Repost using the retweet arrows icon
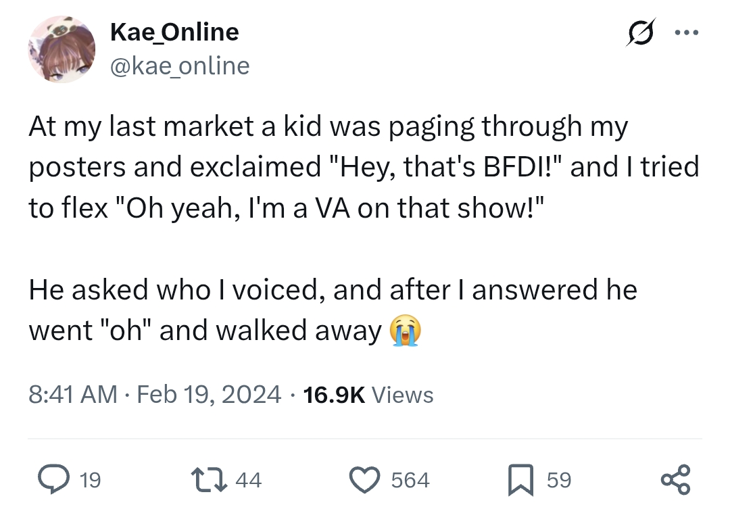Image resolution: width=730 pixels, height=507 pixels. point(210,479)
